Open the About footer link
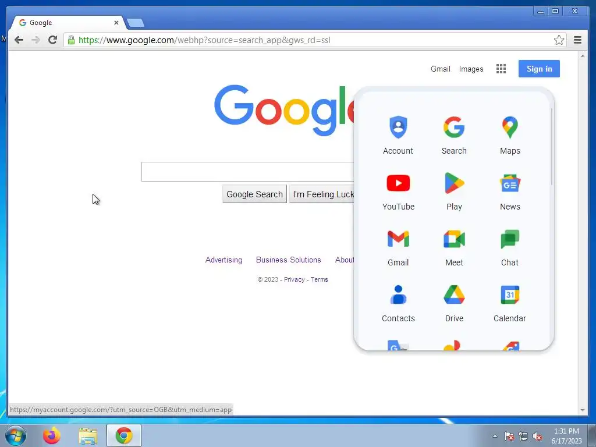The image size is (596, 447). (345, 260)
